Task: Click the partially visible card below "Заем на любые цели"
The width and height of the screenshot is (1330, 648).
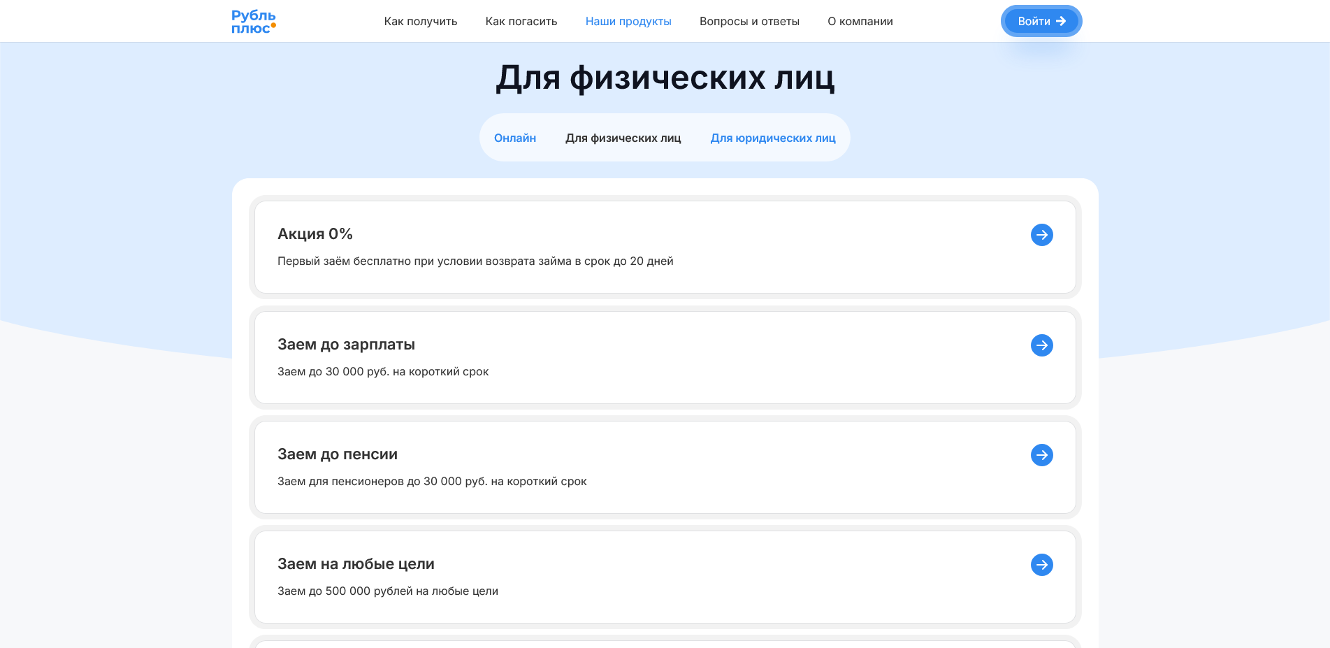Action: [x=664, y=645]
